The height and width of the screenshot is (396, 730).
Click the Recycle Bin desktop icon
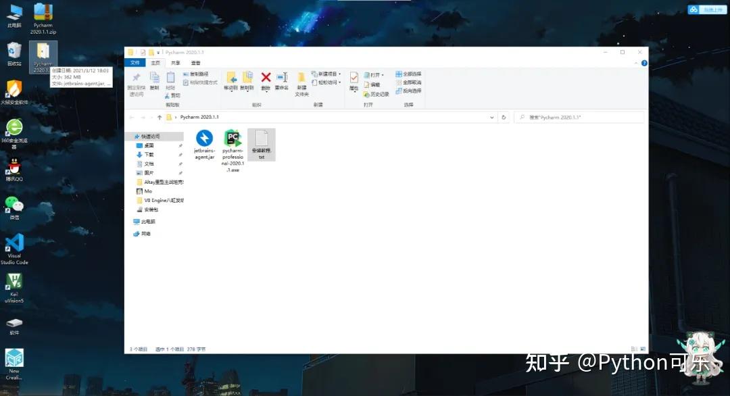14,54
